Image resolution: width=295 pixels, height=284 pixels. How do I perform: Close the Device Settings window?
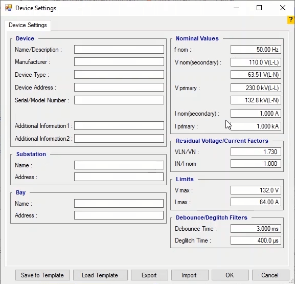point(283,8)
